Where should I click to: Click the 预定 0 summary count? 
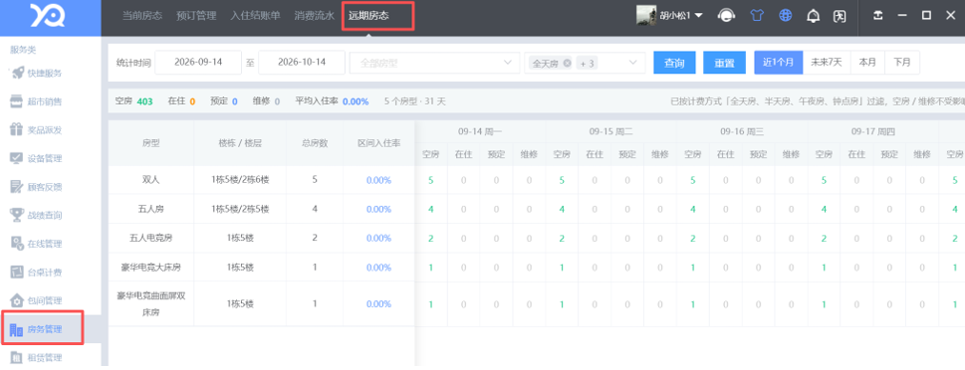224,101
